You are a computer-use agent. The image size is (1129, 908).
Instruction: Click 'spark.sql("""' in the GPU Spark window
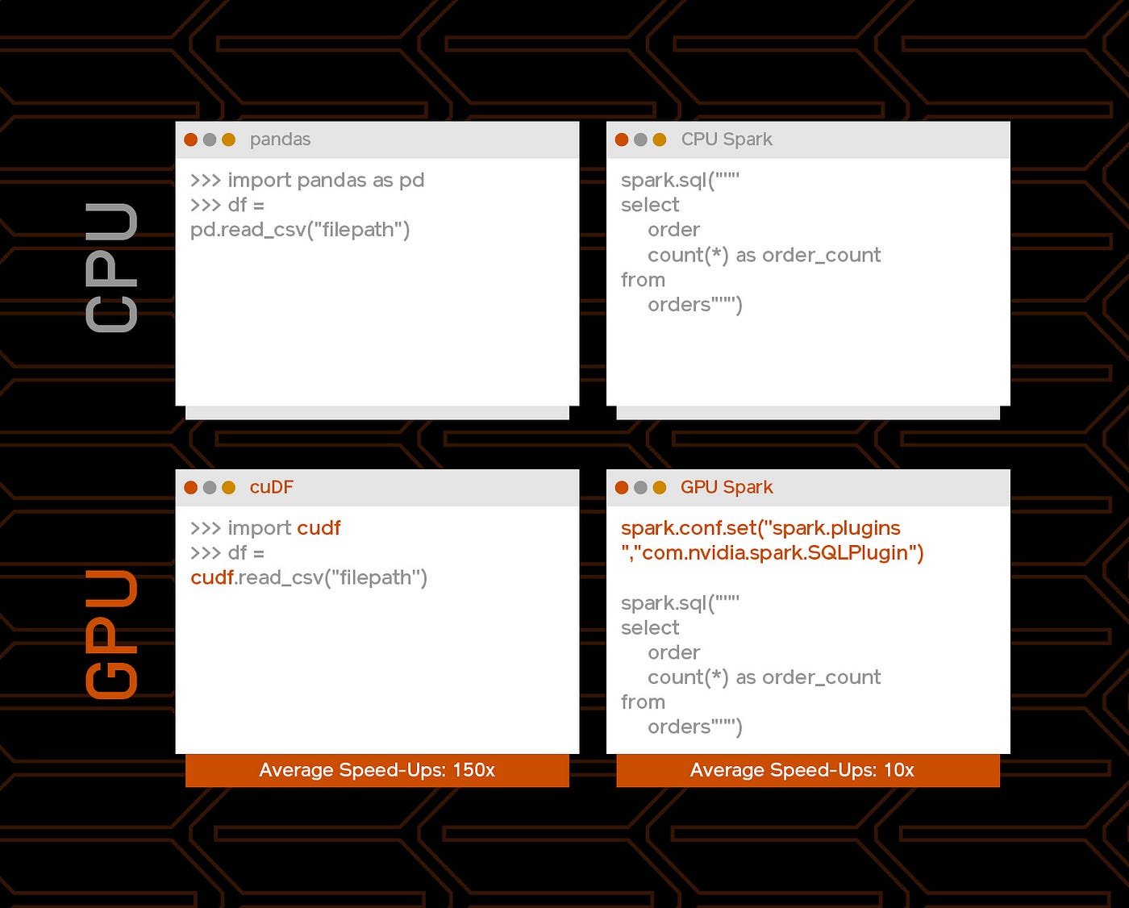point(680,603)
